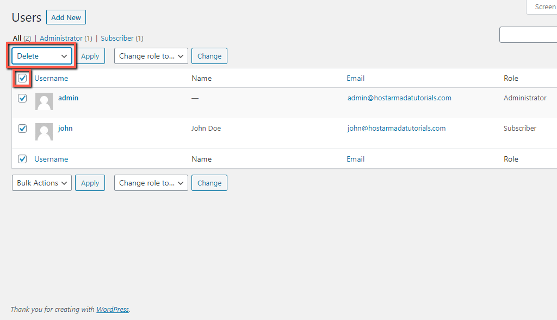Click the Subscriber role cell for john
The image size is (557, 320).
[x=520, y=129]
